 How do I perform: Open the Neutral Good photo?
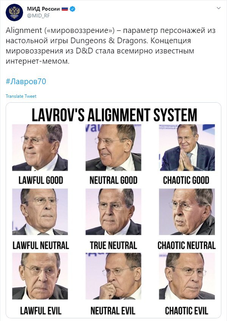tap(113, 147)
